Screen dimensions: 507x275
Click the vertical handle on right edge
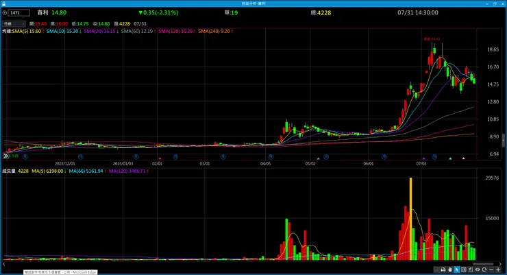point(503,141)
